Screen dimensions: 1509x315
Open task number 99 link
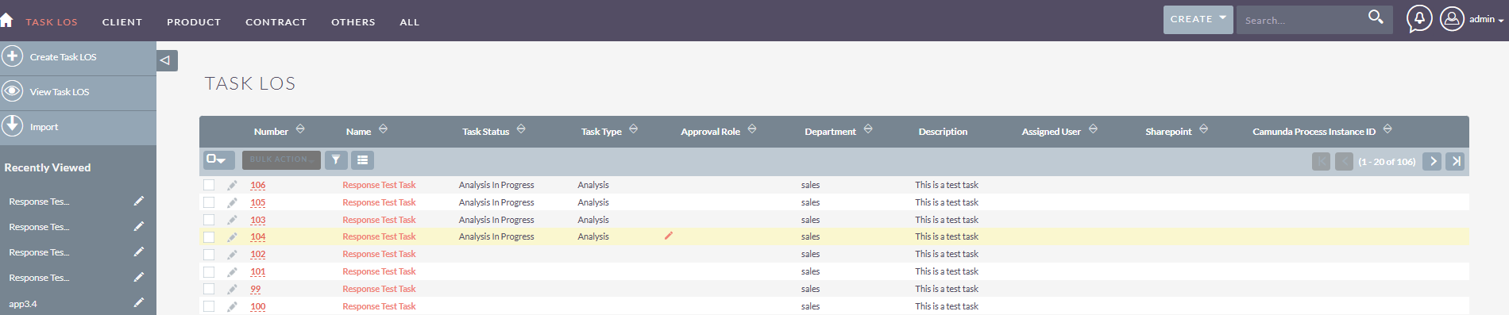[256, 289]
